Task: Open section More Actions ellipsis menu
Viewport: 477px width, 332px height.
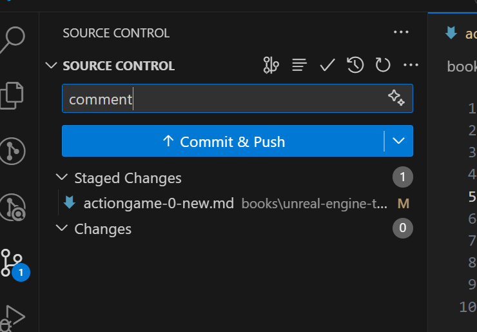Action: click(x=411, y=65)
